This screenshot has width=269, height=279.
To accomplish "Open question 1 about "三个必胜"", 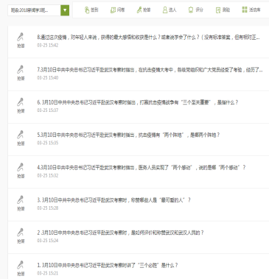I will click(108, 265).
